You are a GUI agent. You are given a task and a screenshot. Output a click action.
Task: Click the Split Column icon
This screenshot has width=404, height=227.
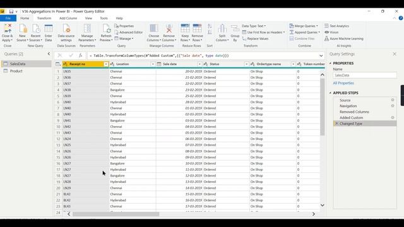(x=222, y=33)
